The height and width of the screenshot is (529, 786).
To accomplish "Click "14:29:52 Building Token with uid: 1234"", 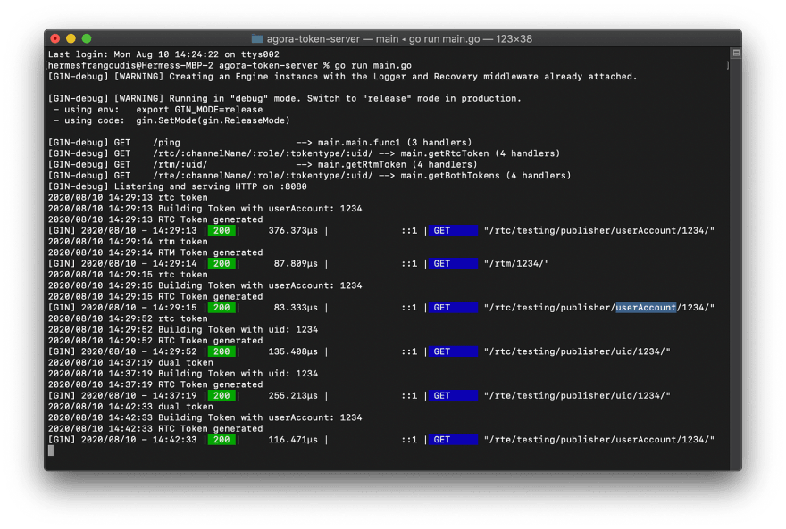I will tap(183, 329).
